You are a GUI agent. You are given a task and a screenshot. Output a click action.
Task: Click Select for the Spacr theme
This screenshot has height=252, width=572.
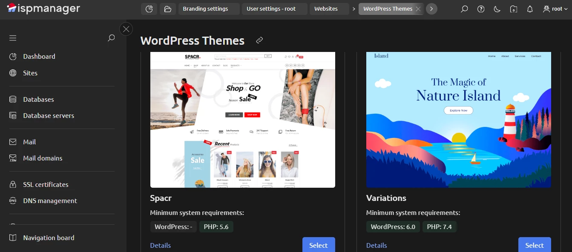point(318,245)
